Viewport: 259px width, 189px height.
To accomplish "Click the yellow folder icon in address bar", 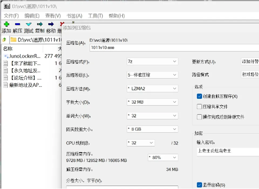I will pyautogui.click(x=13, y=40).
